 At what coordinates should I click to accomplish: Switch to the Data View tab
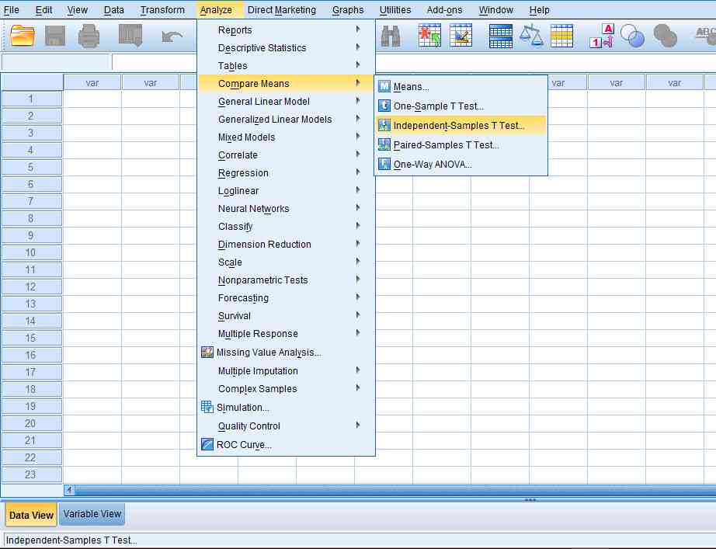[31, 515]
